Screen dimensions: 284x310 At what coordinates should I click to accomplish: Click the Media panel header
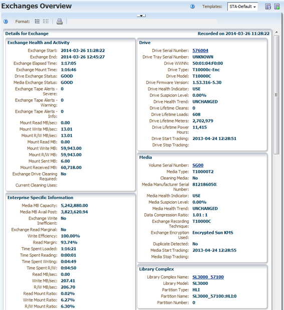(x=145, y=158)
